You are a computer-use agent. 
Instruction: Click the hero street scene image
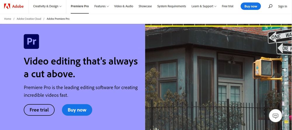[x=218, y=77]
